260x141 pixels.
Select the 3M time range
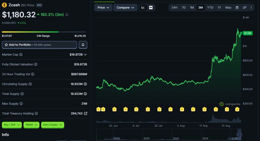[201, 8]
